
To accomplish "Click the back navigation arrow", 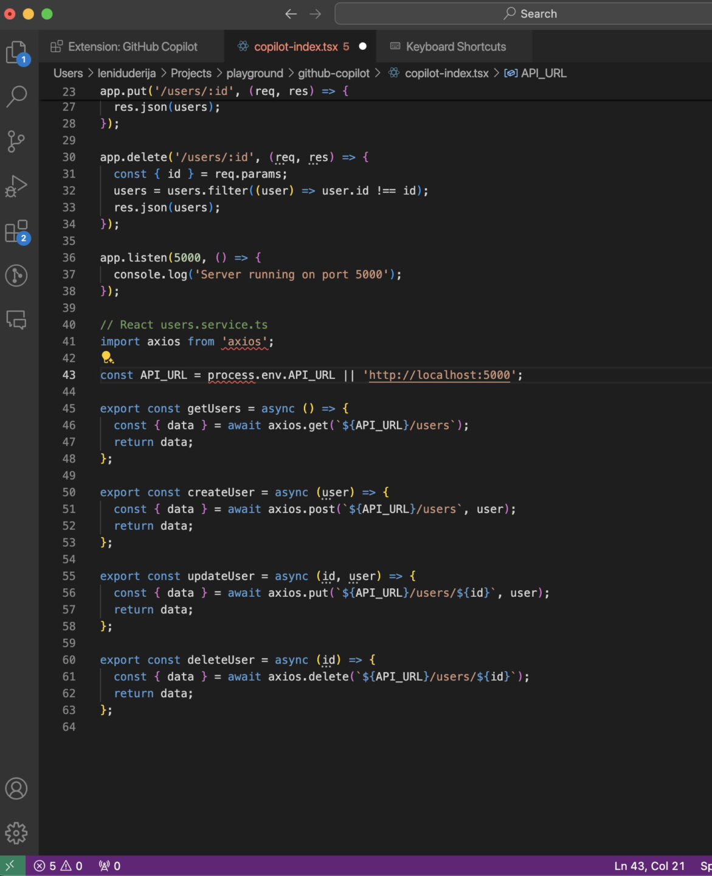I will pyautogui.click(x=290, y=13).
